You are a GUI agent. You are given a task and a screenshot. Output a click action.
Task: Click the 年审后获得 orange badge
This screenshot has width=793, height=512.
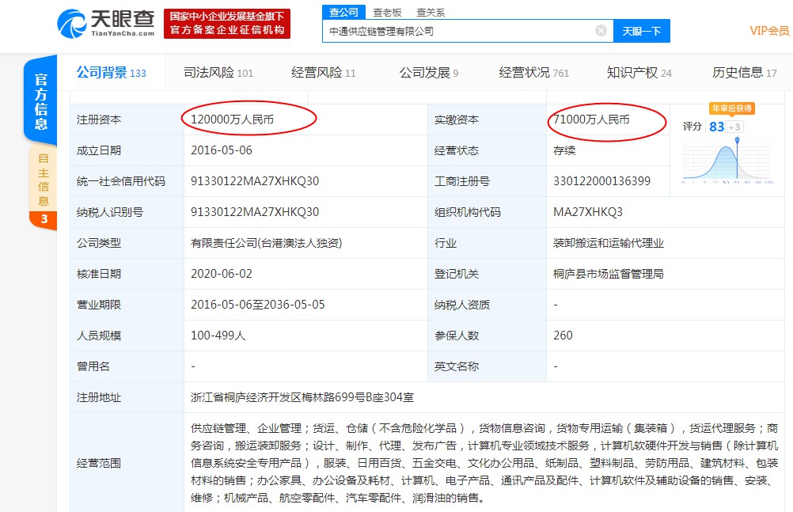pyautogui.click(x=732, y=108)
